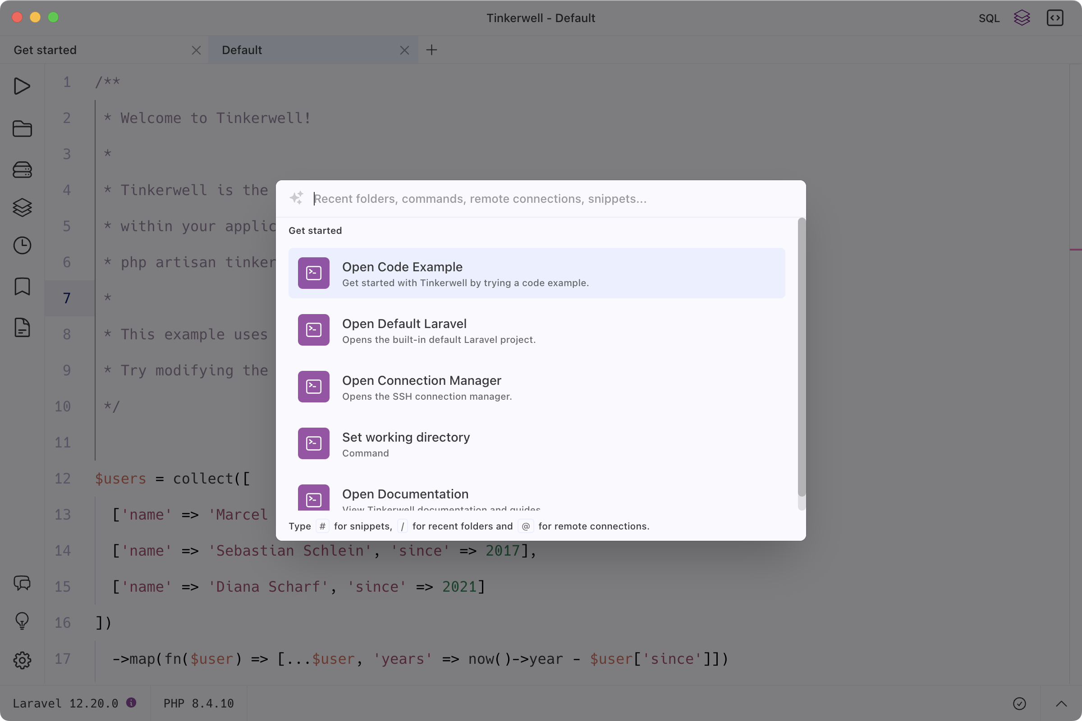The image size is (1082, 721).
Task: Click line number 7 in gutter
Action: tap(67, 298)
